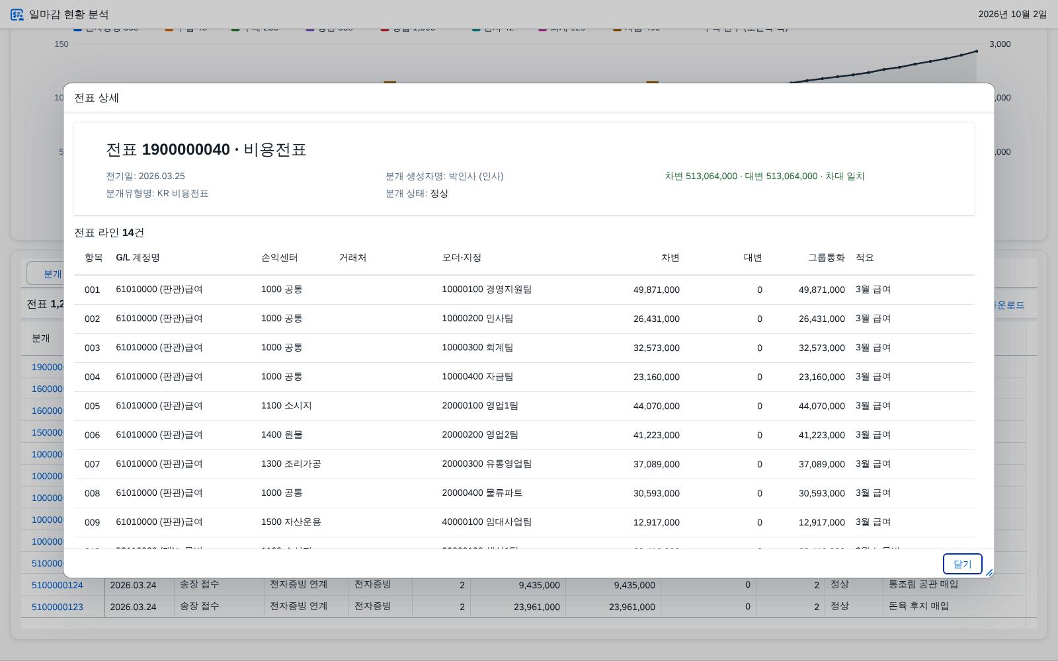
Task: Click the 1300 조리가공 profit center cell
Action: [291, 464]
